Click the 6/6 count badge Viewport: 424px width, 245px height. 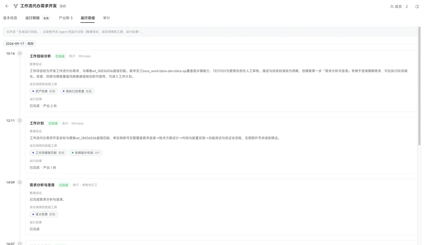(x=46, y=18)
